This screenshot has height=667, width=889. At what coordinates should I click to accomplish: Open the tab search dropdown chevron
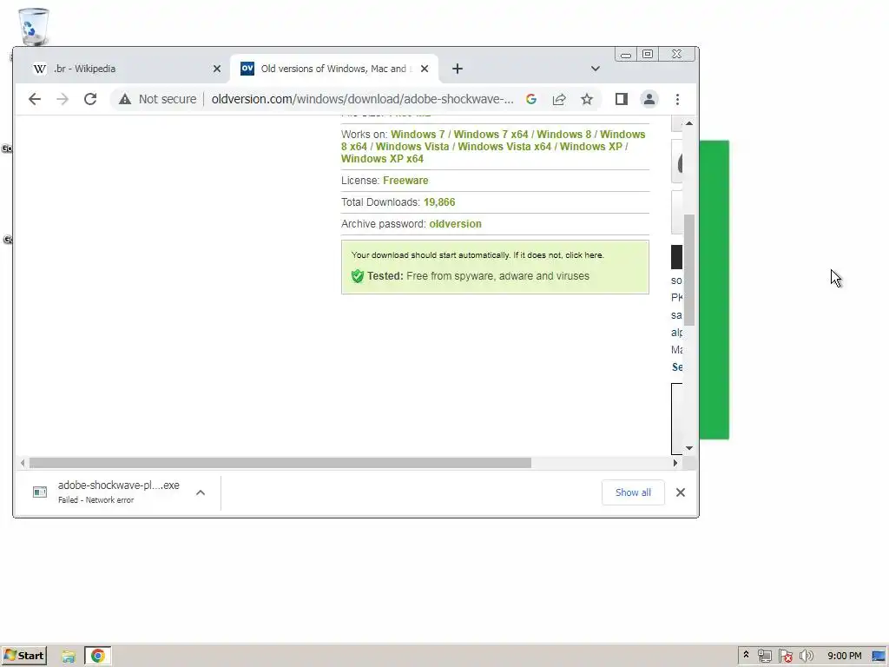pyautogui.click(x=596, y=69)
